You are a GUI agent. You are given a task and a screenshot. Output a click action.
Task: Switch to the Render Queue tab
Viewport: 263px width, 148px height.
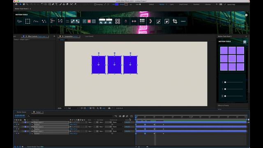click(x=21, y=112)
